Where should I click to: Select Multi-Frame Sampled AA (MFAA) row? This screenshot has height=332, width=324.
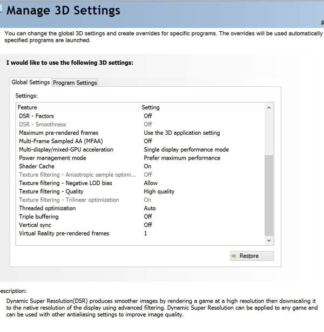pos(140,141)
